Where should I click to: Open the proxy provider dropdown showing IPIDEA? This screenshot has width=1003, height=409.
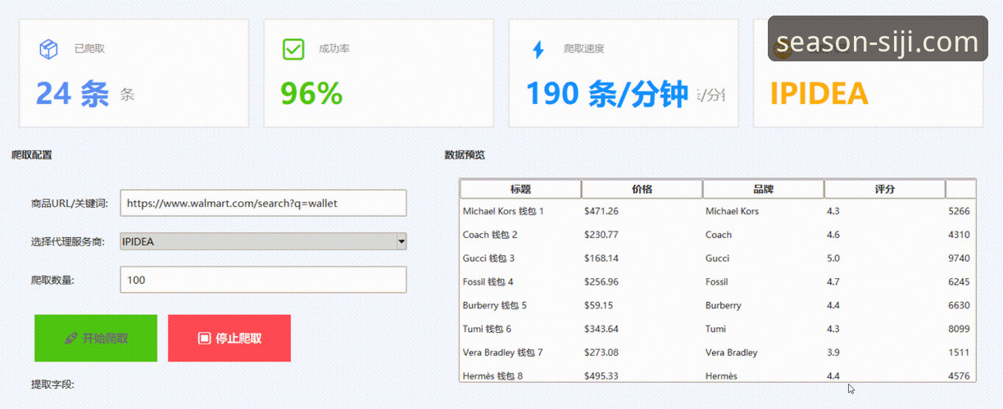[x=263, y=241]
